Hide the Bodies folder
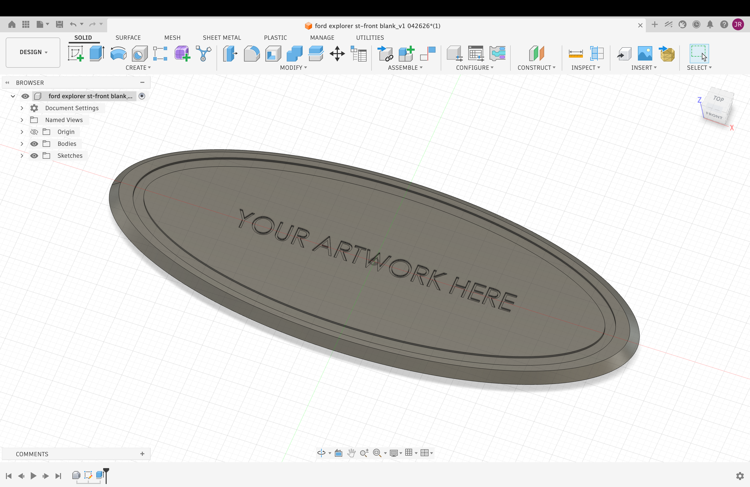This screenshot has height=487, width=750. click(x=34, y=144)
